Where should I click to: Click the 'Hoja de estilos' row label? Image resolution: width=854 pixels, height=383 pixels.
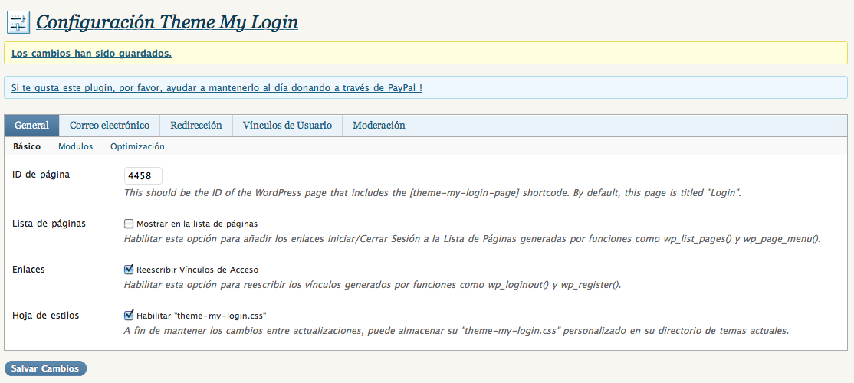[x=46, y=316]
